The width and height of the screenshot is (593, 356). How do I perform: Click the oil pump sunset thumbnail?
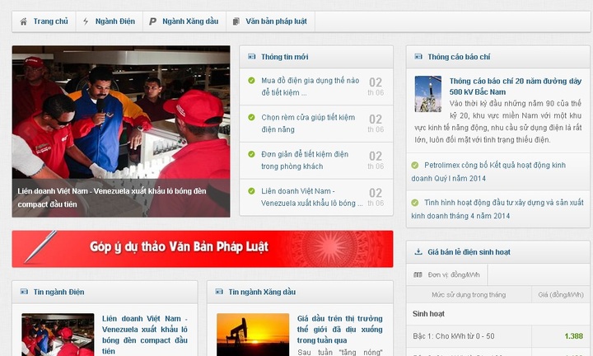(253, 335)
